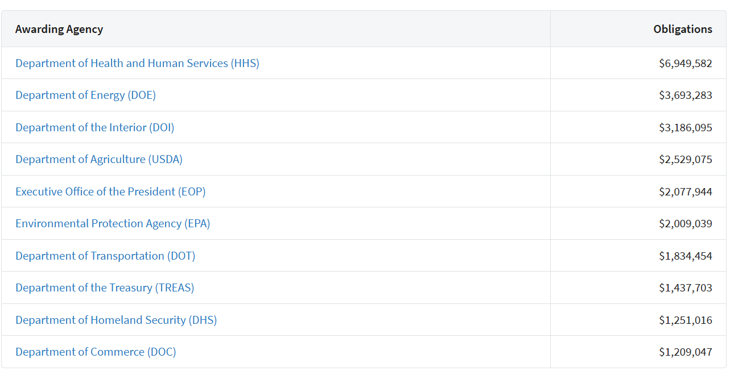The image size is (730, 371).
Task: Click the Obligations column header
Action: (x=683, y=29)
